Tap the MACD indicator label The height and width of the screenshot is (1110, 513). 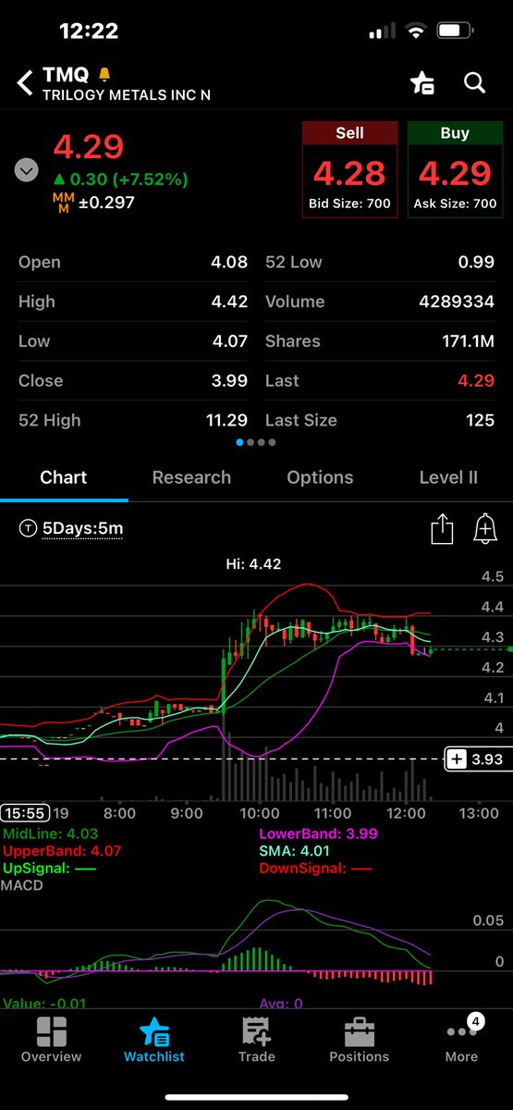pyautogui.click(x=23, y=885)
